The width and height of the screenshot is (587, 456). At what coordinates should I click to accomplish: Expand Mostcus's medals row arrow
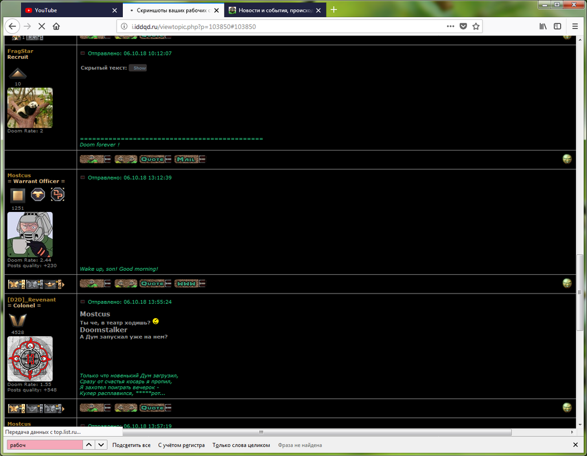click(x=63, y=284)
